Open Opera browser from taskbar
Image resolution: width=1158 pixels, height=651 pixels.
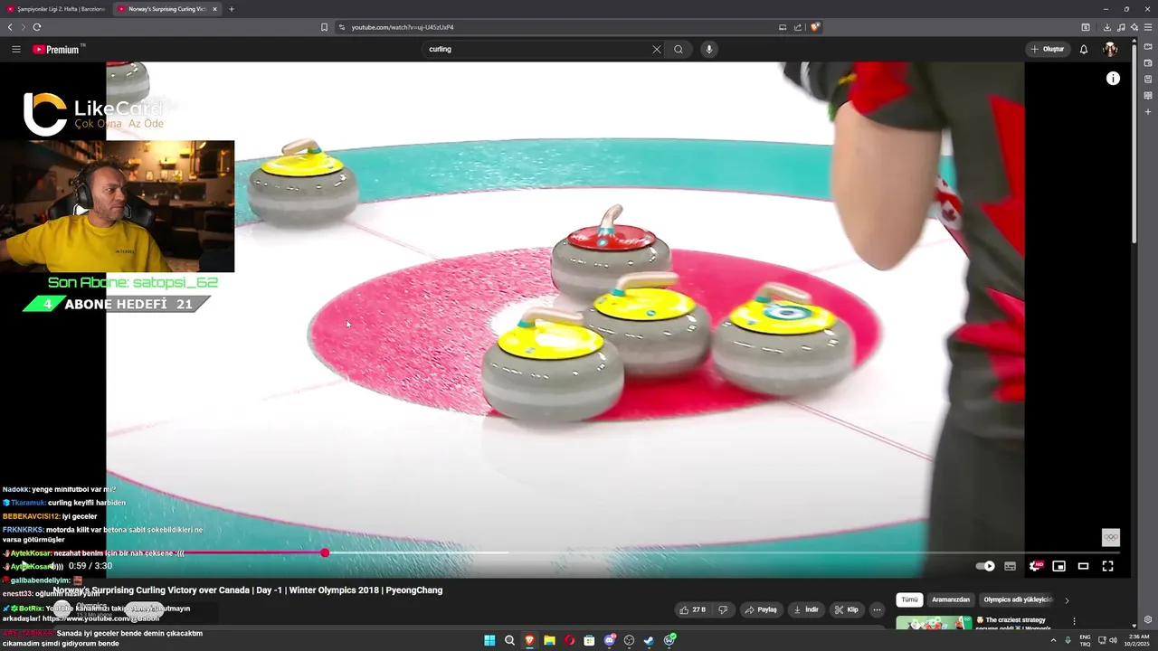tap(569, 640)
